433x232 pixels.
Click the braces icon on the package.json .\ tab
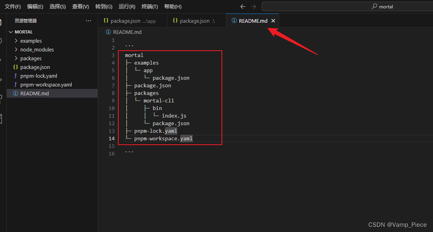click(x=175, y=21)
